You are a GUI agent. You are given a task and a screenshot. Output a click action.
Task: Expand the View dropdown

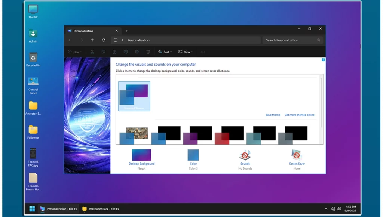(x=186, y=52)
